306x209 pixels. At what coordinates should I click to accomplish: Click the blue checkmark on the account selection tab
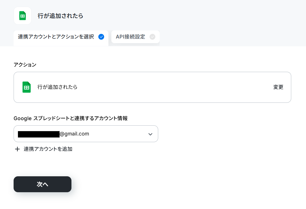click(x=101, y=37)
